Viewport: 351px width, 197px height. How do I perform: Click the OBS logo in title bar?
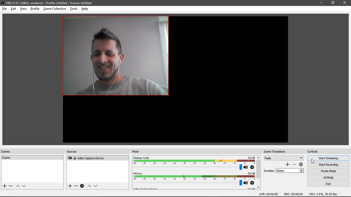click(x=3, y=3)
